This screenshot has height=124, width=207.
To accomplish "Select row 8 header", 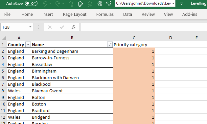I will [3, 91].
